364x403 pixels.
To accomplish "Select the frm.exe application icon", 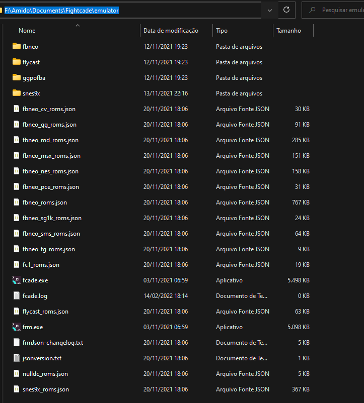I will point(17,327).
